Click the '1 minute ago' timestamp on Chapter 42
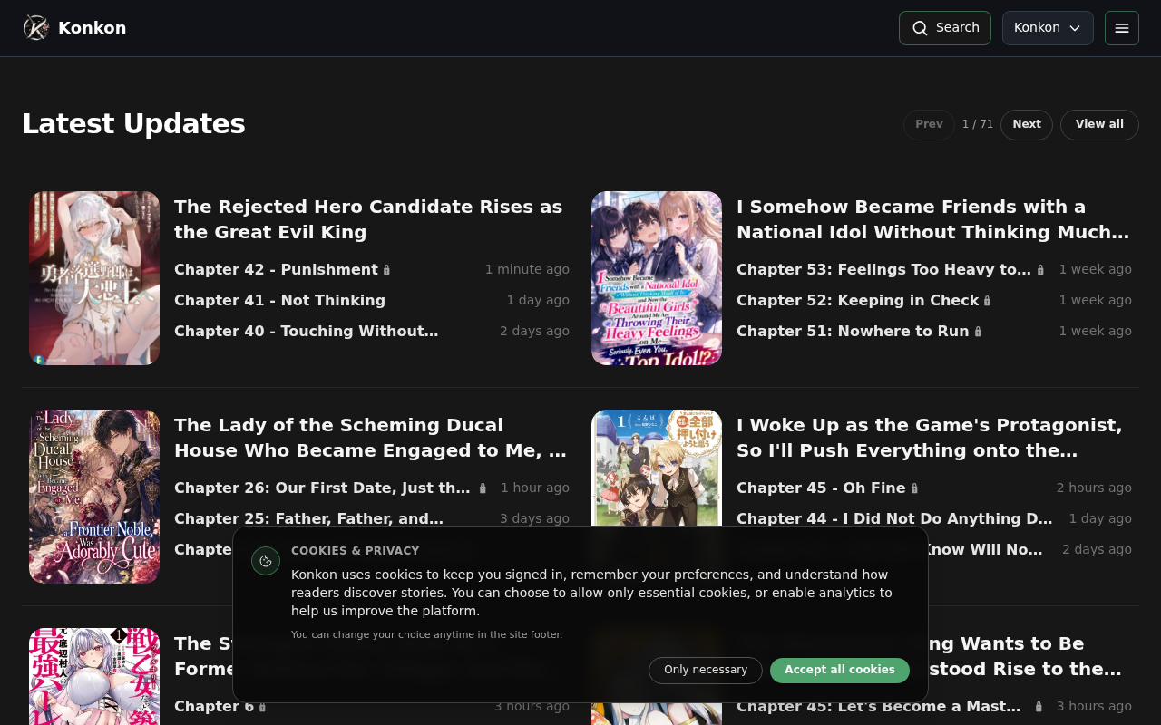 click(x=527, y=270)
